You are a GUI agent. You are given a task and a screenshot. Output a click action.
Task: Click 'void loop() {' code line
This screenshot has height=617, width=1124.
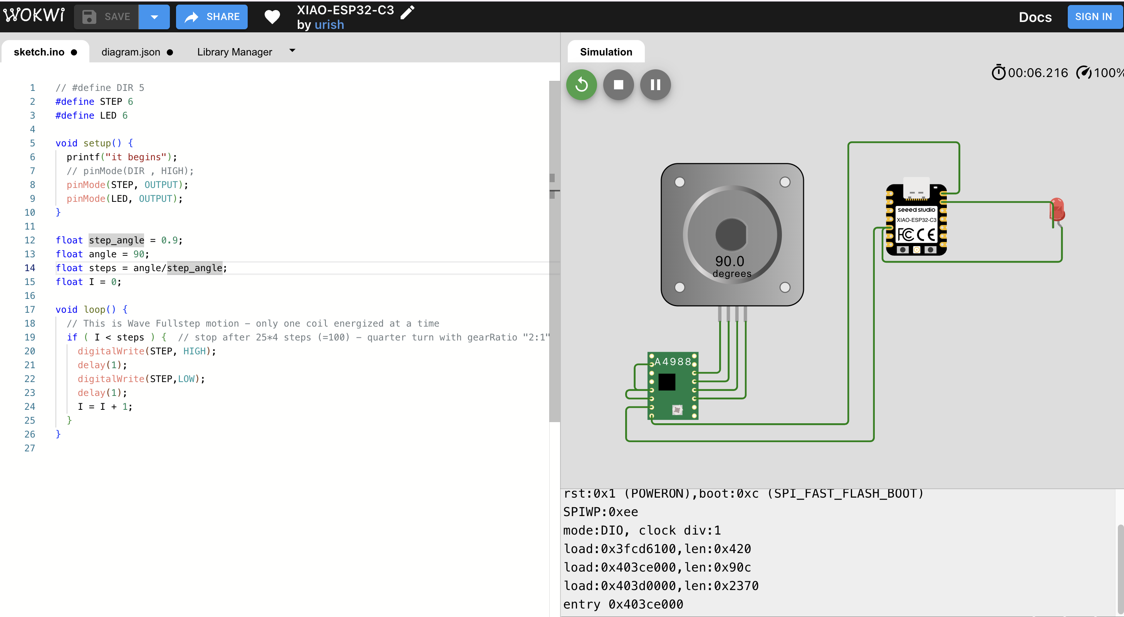coord(92,309)
